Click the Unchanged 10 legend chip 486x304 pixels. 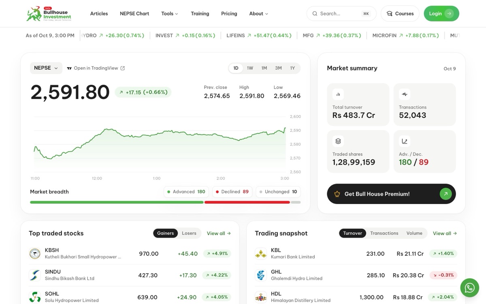pos(278,192)
